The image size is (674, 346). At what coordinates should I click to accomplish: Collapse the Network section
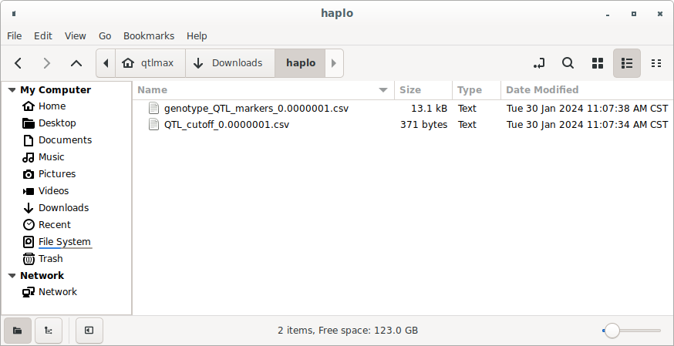coord(12,276)
